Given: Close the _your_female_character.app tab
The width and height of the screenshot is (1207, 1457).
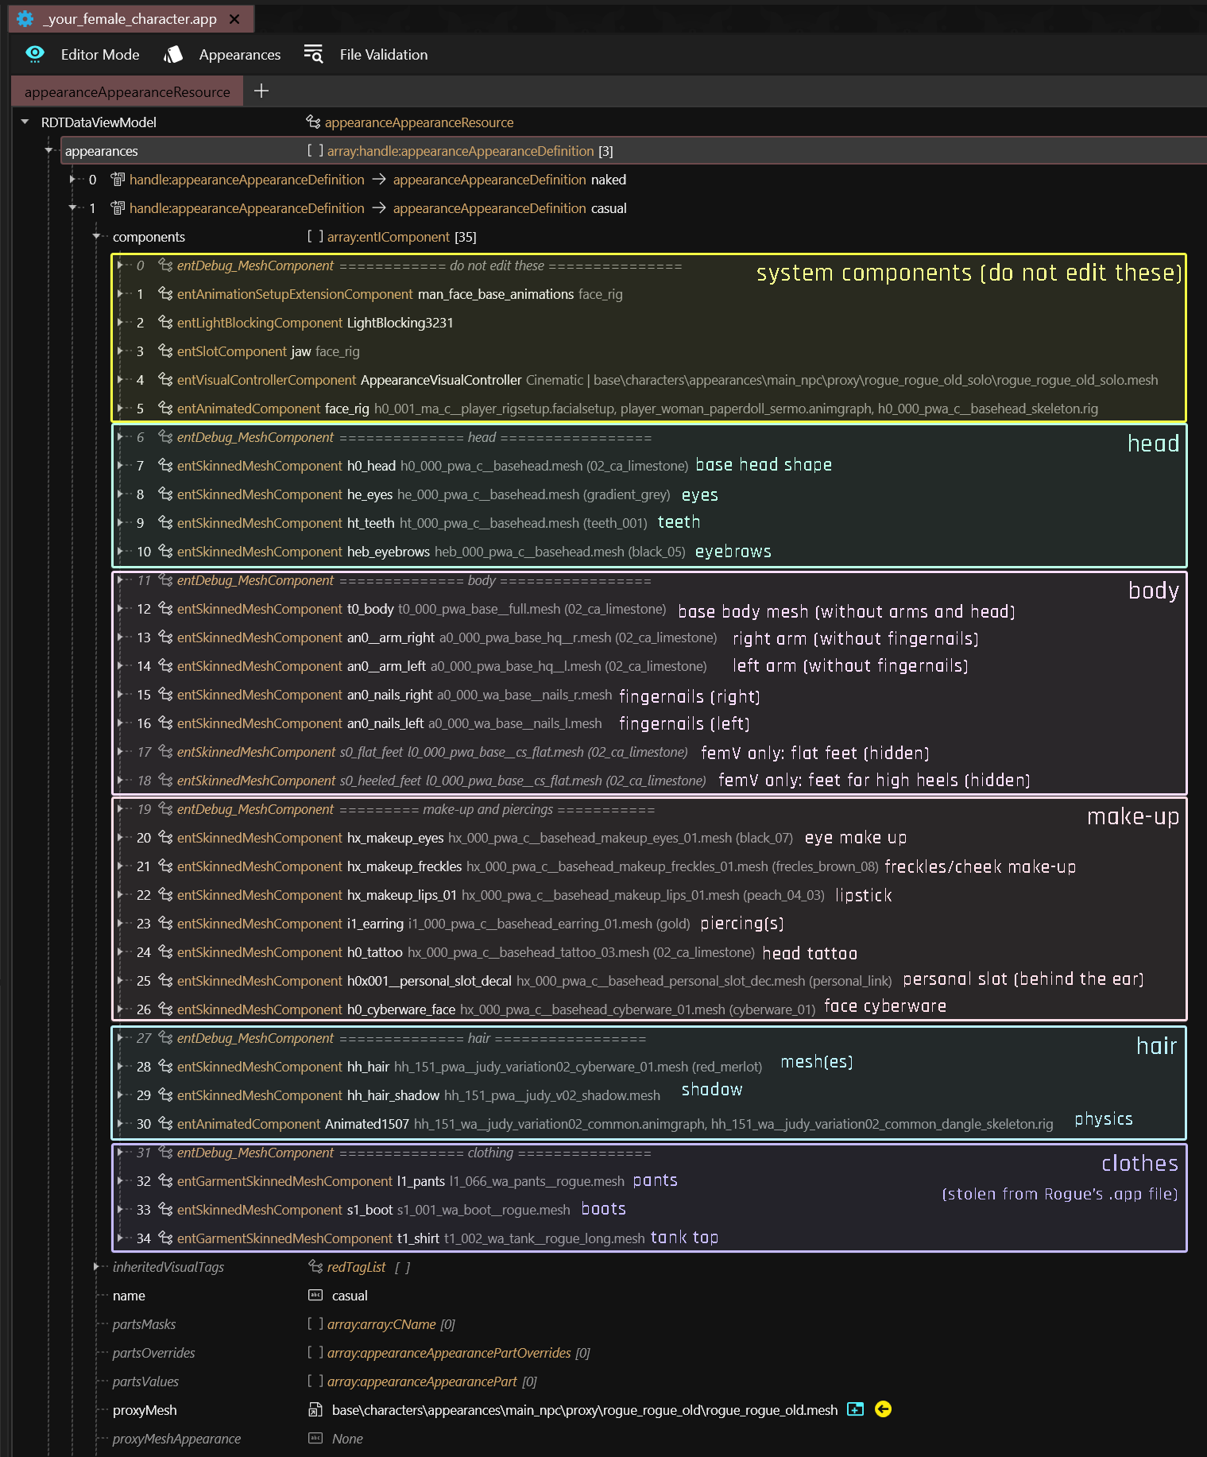Looking at the screenshot, I should (x=234, y=19).
